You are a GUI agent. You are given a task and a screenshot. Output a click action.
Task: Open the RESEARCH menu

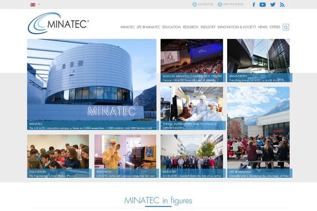pyautogui.click(x=191, y=27)
